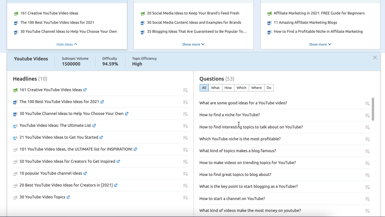385x217 pixels.
Task: Close the Youtube Videos detail panel
Action: [x=375, y=57]
